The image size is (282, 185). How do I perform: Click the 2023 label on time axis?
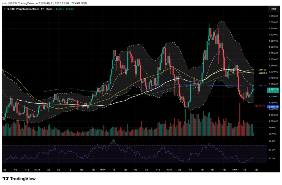coord(36,170)
